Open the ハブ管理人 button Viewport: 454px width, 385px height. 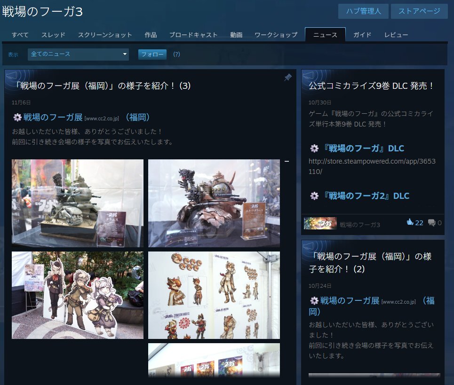pyautogui.click(x=363, y=11)
